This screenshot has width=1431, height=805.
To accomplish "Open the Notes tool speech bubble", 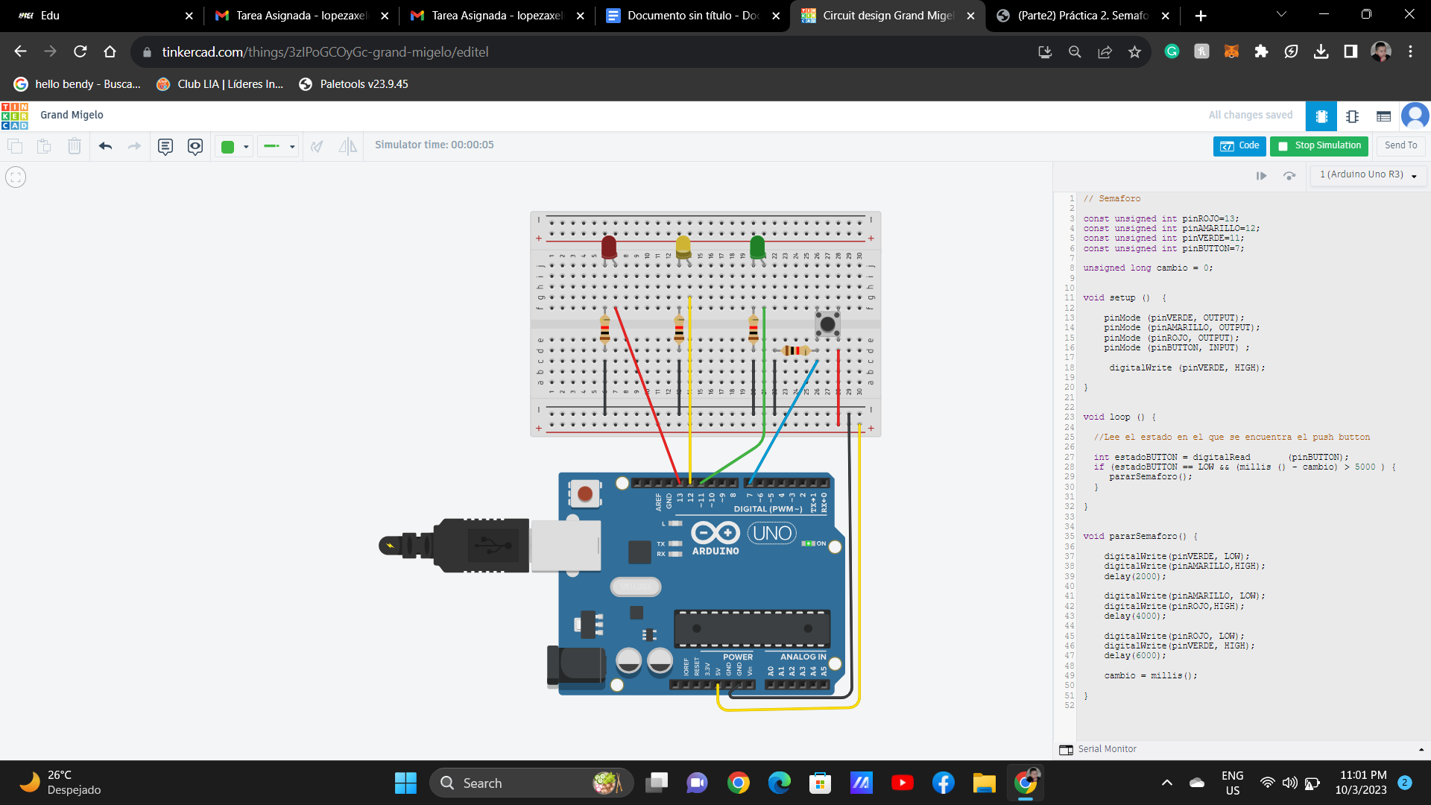I will tap(165, 146).
